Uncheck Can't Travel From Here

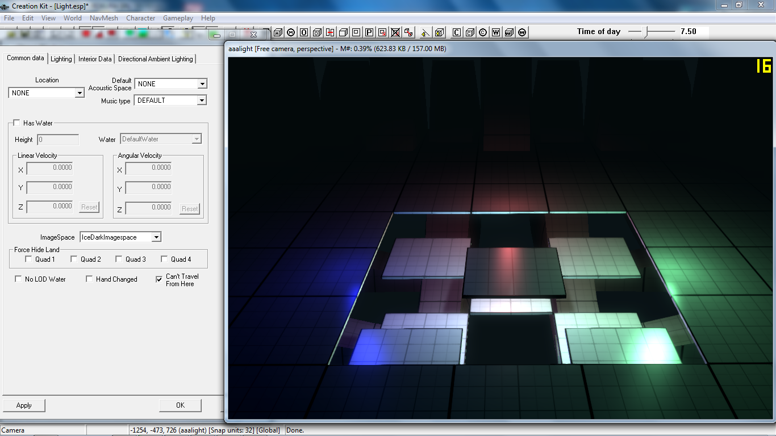click(159, 279)
